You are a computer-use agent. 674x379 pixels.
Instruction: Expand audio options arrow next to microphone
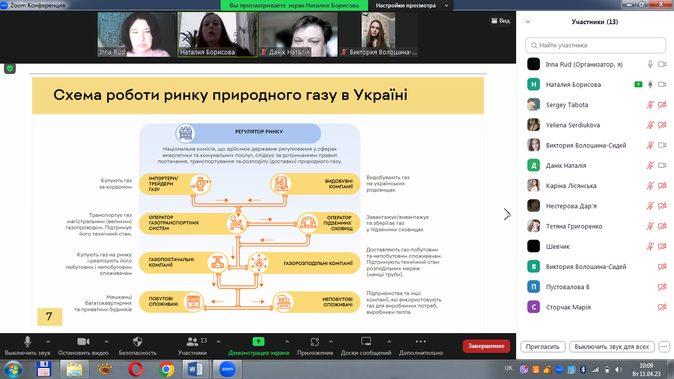pos(48,341)
